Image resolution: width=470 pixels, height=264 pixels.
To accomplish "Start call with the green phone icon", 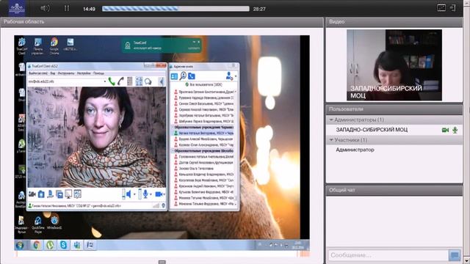I will 112,81.
